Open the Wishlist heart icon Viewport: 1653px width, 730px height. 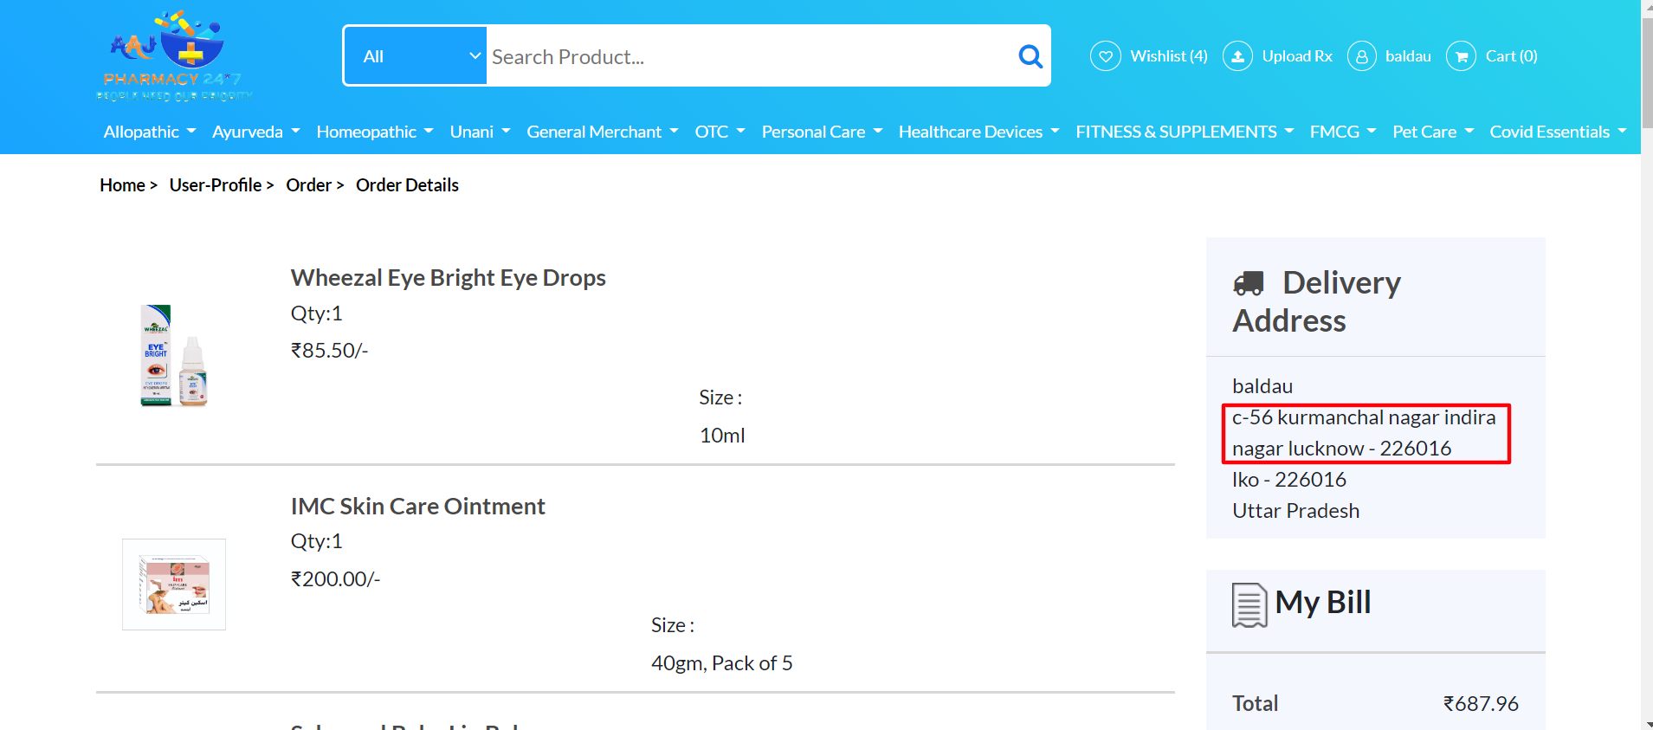(1105, 56)
